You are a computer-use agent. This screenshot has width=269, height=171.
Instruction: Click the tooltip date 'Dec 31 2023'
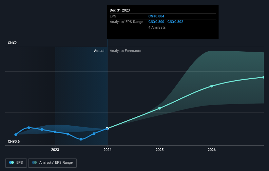coord(120,10)
